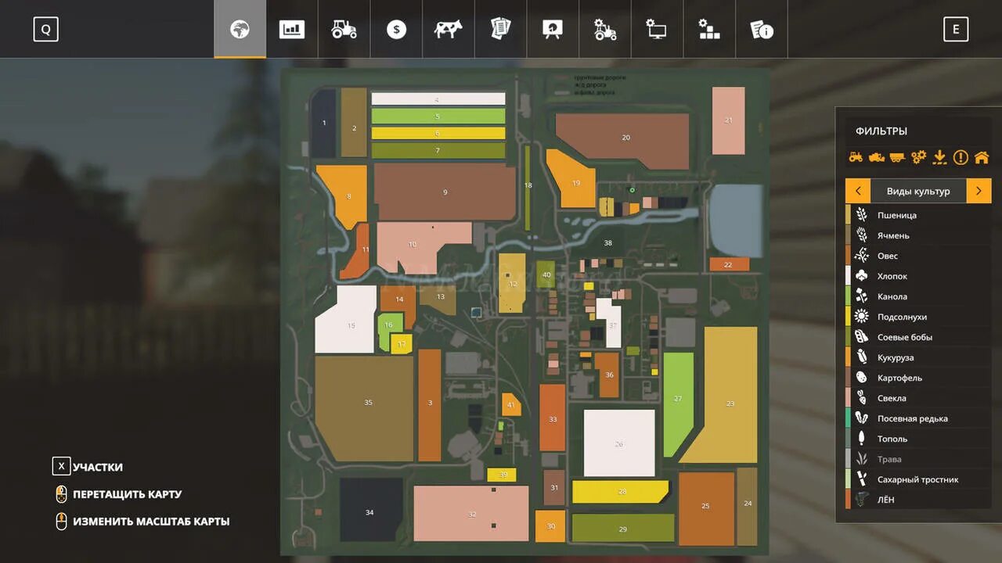Click the Виды культур selector label
Viewport: 1002px width, 563px height.
[918, 191]
